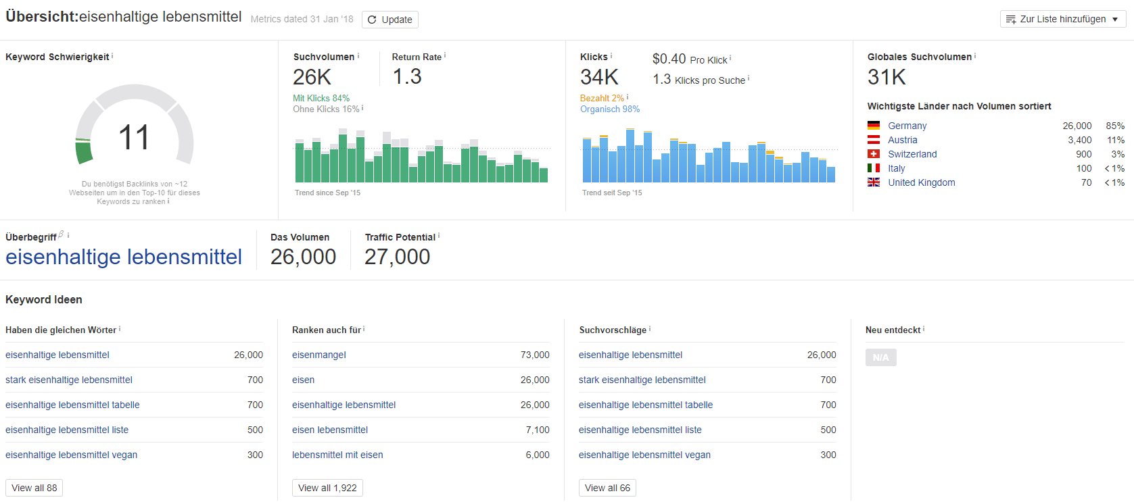1134x502 pixels.
Task: Click the Mit Klicks 84% label
Action: point(321,98)
